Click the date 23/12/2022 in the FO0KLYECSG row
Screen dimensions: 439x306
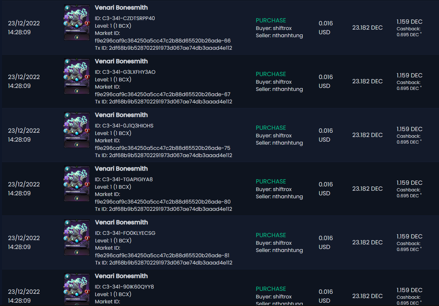coord(24,238)
